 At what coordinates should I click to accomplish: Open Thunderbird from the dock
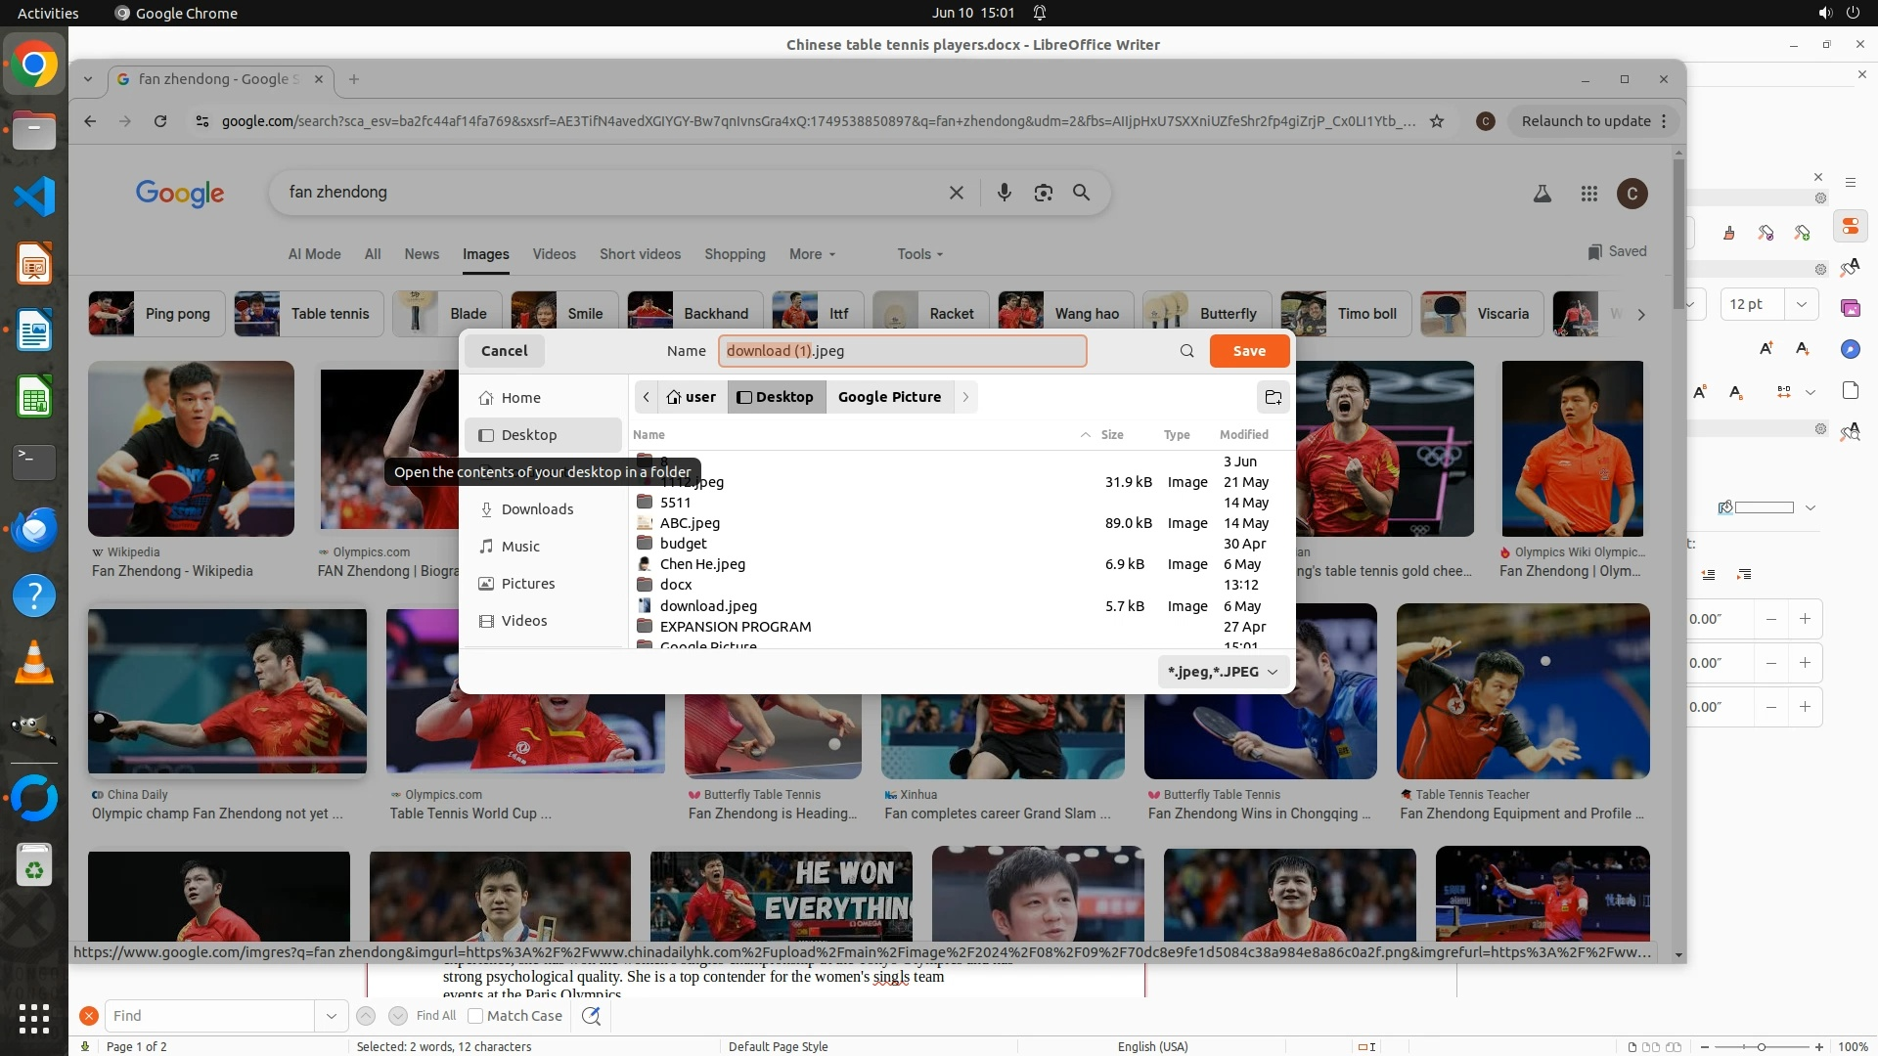(x=34, y=529)
